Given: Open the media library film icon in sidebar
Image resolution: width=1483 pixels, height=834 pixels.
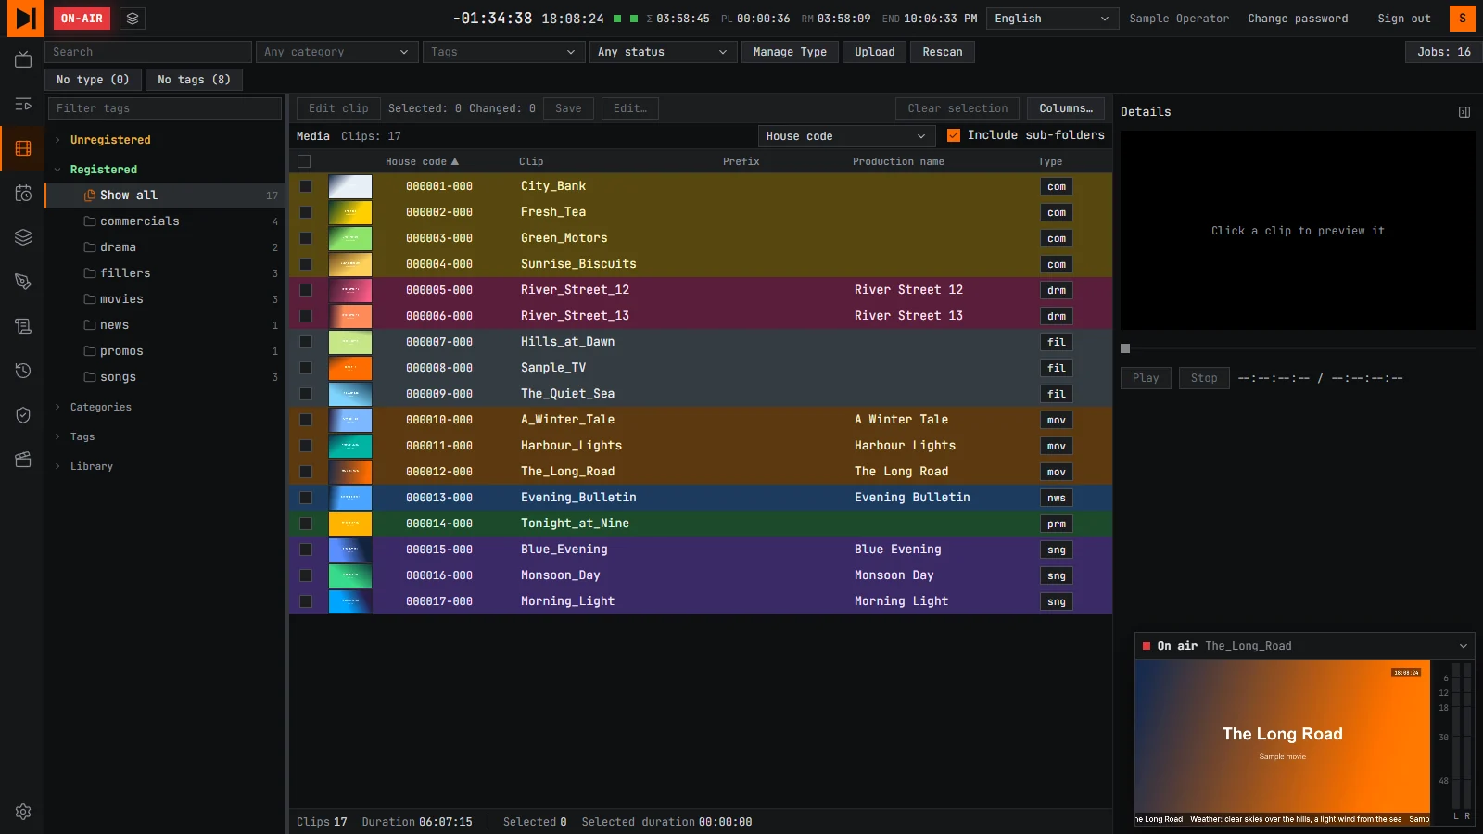Looking at the screenshot, I should [23, 148].
